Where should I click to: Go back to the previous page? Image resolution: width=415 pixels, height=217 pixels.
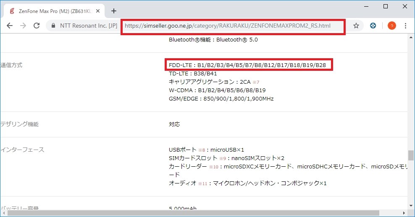[x=10, y=26]
